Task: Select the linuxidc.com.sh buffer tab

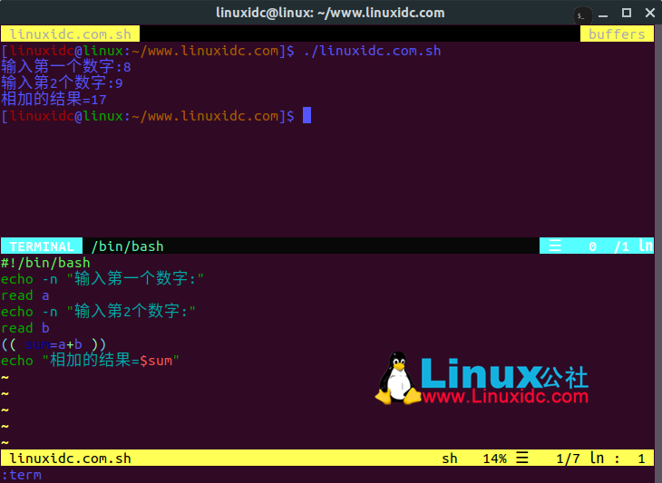Action: pyautogui.click(x=70, y=34)
